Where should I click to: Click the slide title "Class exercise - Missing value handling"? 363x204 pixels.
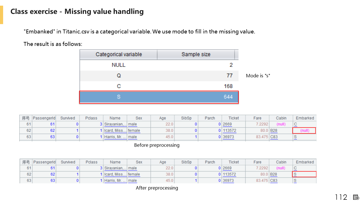click(77, 12)
